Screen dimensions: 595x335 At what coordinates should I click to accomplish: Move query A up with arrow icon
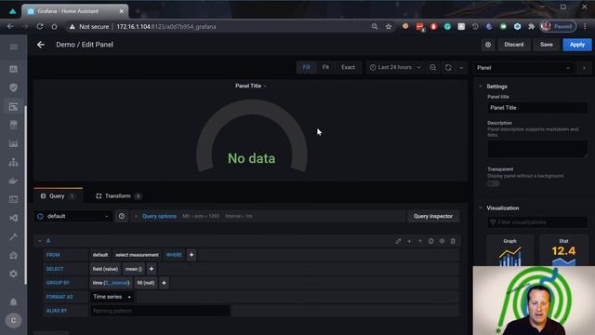tap(420, 241)
